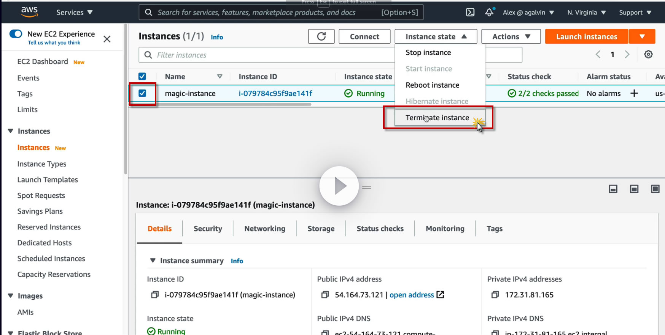The height and width of the screenshot is (335, 665).
Task: Open the AWS home logo
Action: [29, 12]
